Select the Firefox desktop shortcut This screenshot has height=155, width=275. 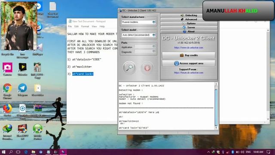(7, 110)
